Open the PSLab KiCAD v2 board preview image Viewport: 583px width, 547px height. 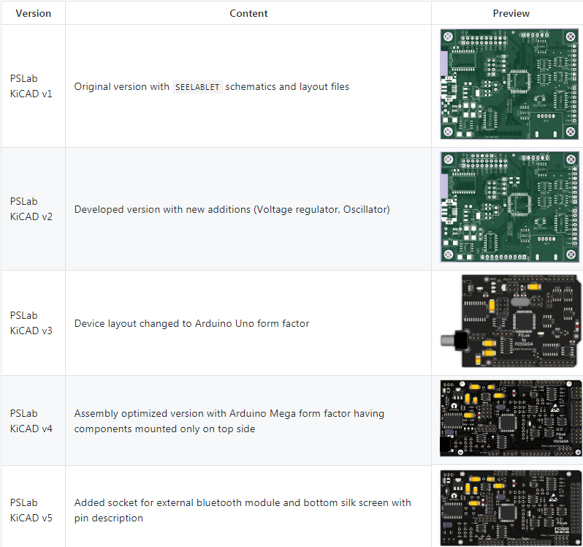(x=509, y=207)
